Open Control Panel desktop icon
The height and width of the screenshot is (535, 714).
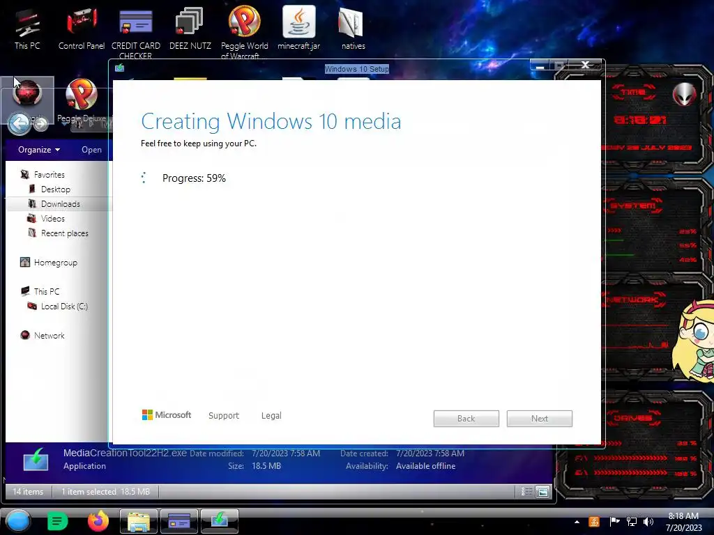click(x=82, y=29)
